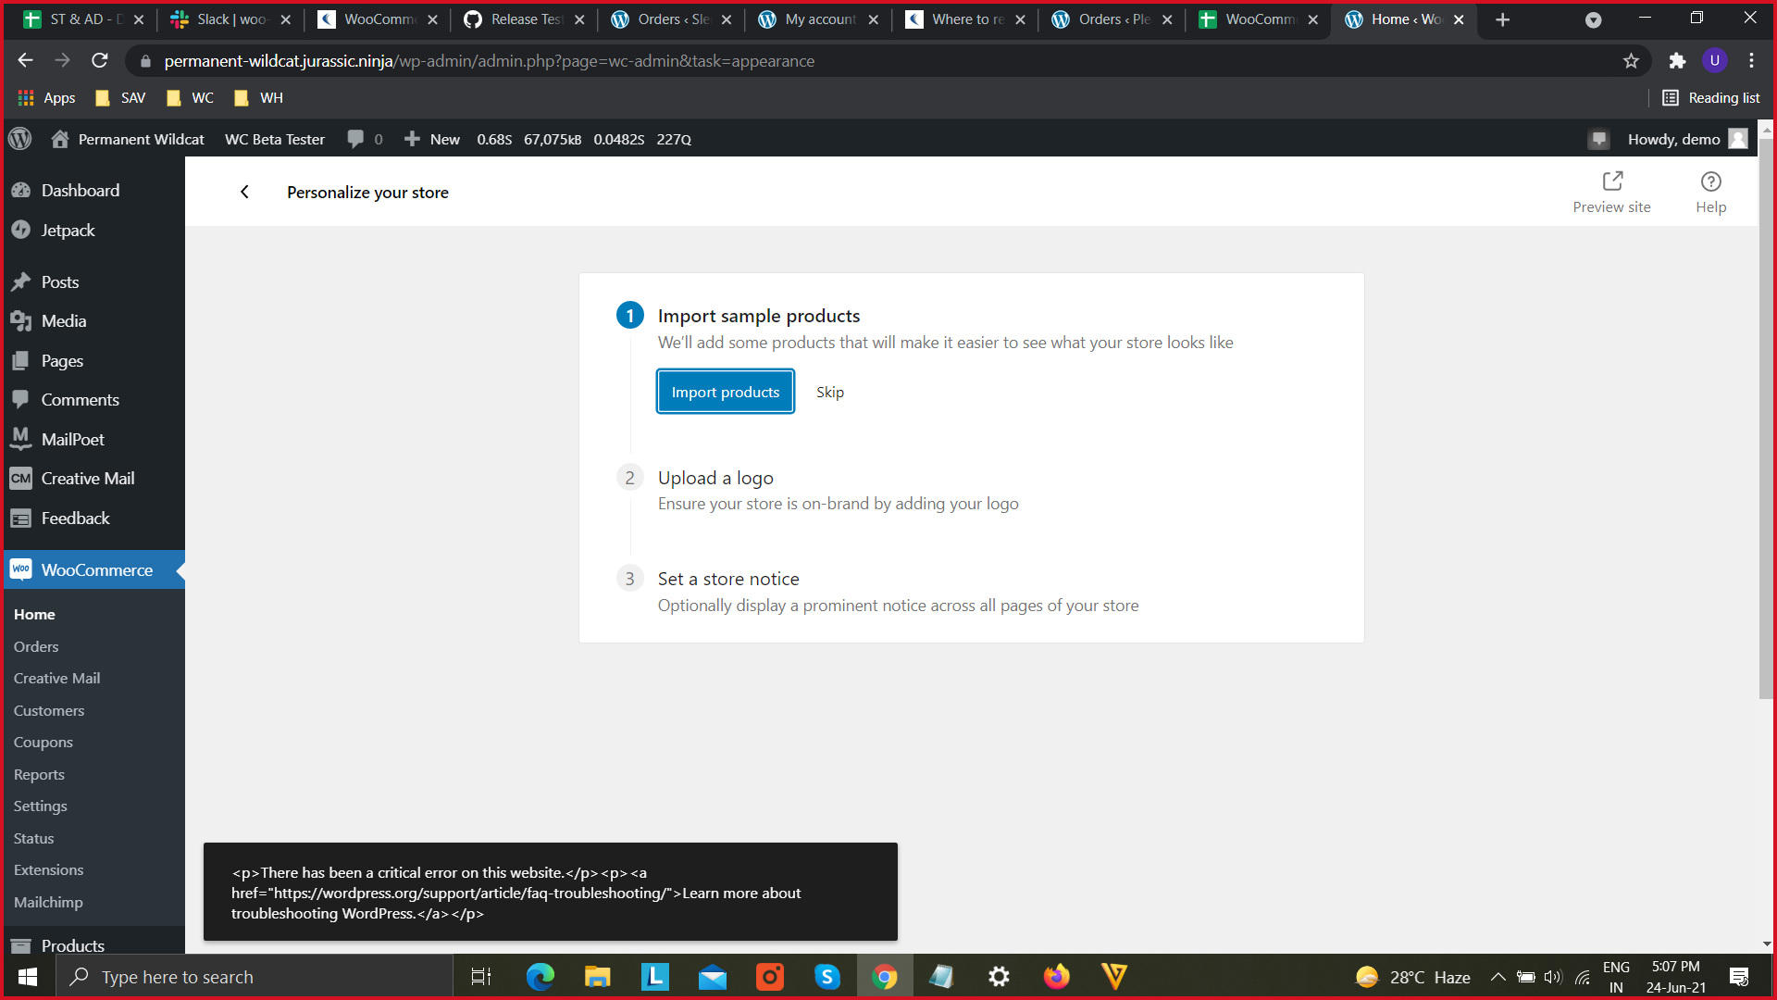Screen dimensions: 1777x1000
Task: Collapse Personalize your store with back chevron
Action: (x=244, y=192)
